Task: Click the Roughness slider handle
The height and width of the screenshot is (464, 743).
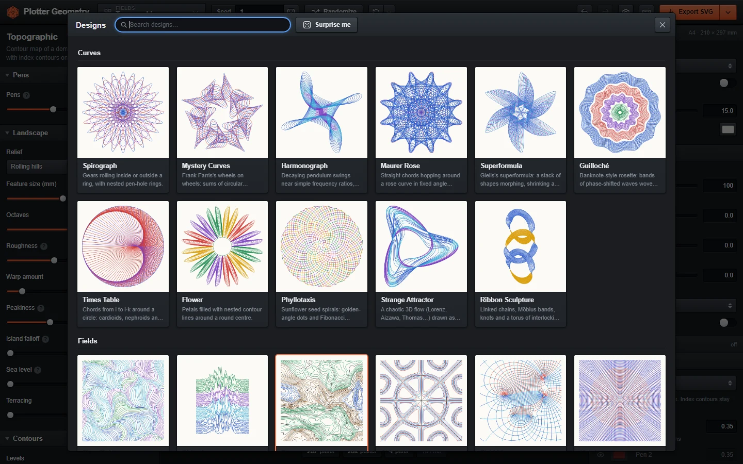Action: click(54, 260)
